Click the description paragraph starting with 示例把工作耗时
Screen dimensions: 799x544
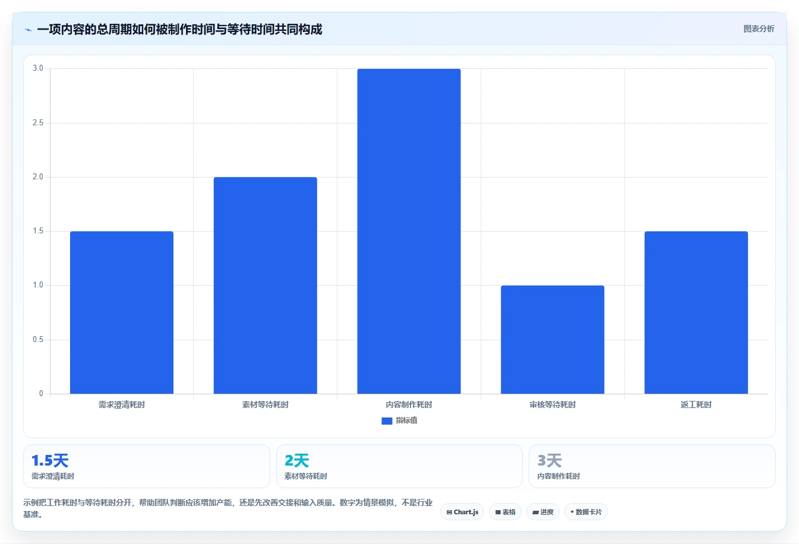pos(228,508)
